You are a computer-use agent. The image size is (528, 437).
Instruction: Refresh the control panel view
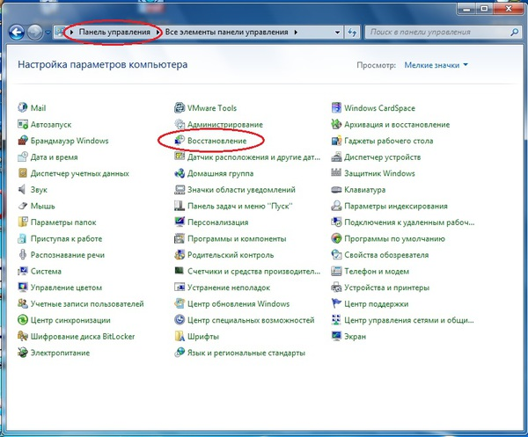pyautogui.click(x=352, y=33)
